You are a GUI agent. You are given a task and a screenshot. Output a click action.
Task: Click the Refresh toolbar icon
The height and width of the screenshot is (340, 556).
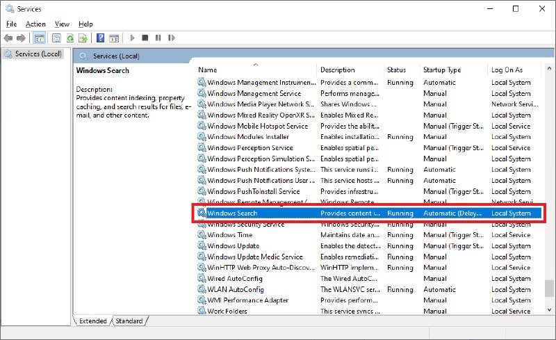[70, 38]
